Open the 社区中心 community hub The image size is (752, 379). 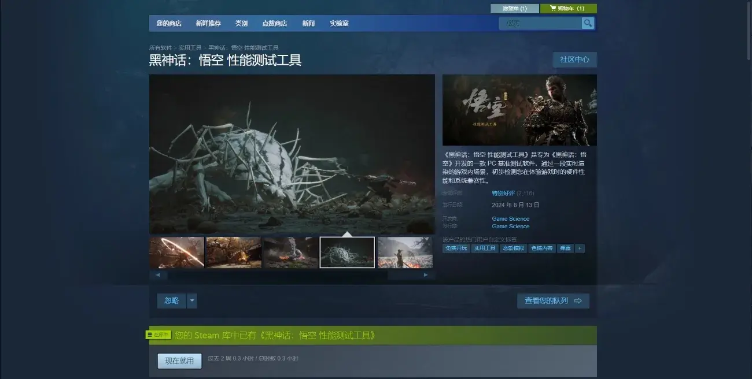574,60
